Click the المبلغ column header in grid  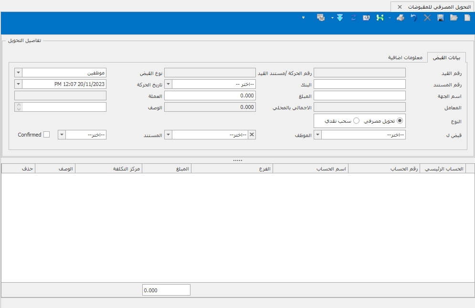(167, 169)
